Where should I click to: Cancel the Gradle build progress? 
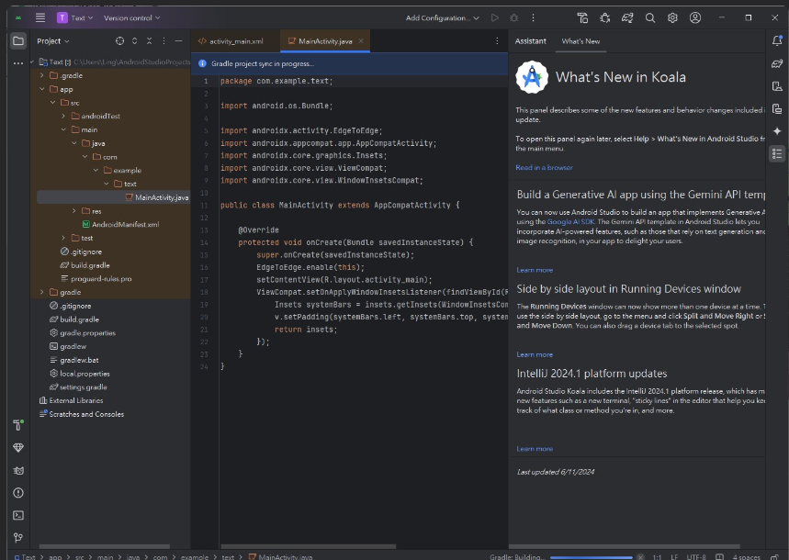(640, 557)
